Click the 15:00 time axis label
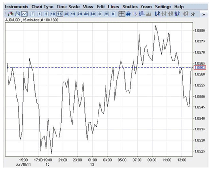The image size is (212, 171). coord(24,160)
